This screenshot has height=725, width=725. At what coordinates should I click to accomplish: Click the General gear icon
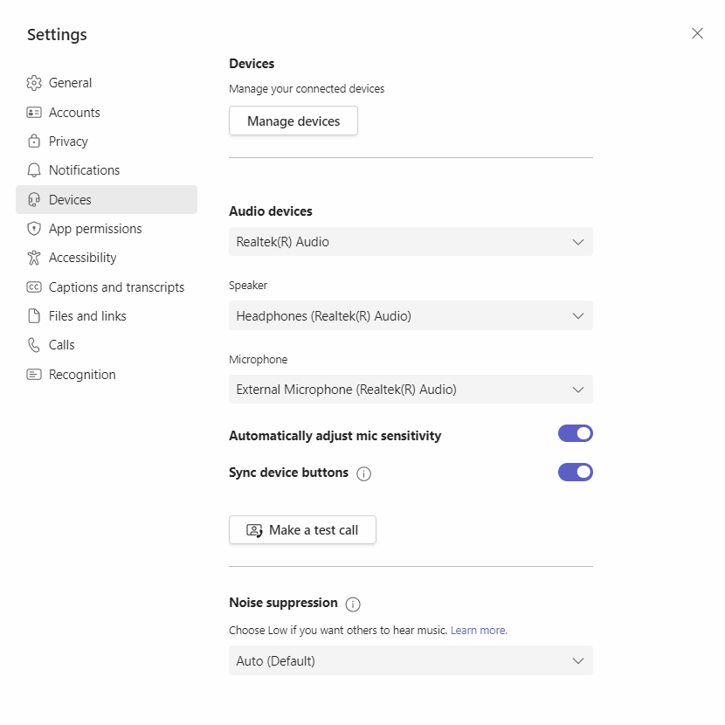tap(34, 83)
